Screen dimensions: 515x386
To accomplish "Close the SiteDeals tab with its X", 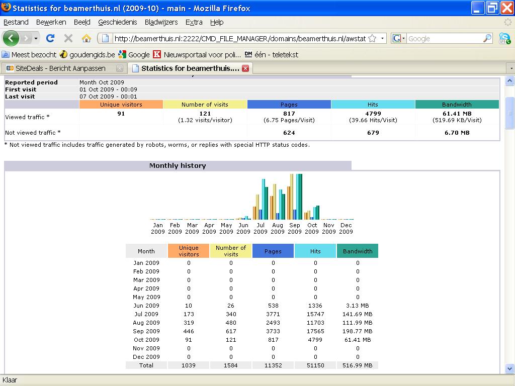I will coord(120,68).
